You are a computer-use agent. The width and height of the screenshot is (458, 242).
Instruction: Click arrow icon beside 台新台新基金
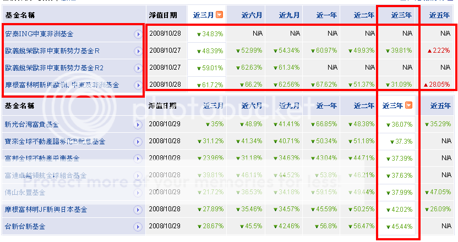138,227
